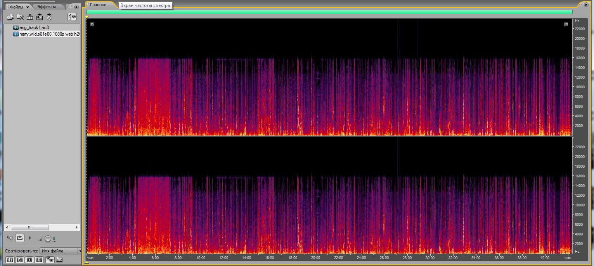Viewport: 594px width, 266px height.
Task: Select eng_track1.ac3 in file list
Action: pos(34,27)
